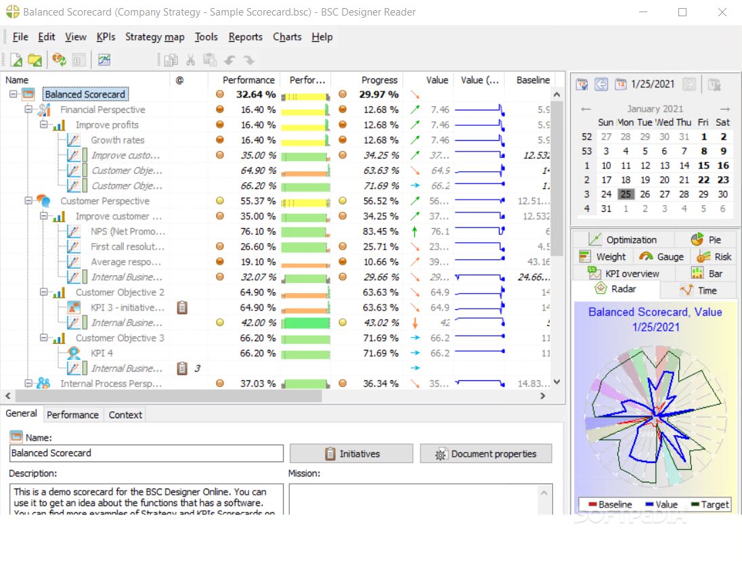Click the initiative clipboard icon on KPI 3 row
Image resolution: width=742 pixels, height=561 pixels.
pyautogui.click(x=182, y=307)
